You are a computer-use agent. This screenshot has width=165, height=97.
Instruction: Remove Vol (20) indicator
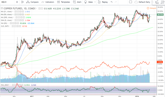coord(18,23)
